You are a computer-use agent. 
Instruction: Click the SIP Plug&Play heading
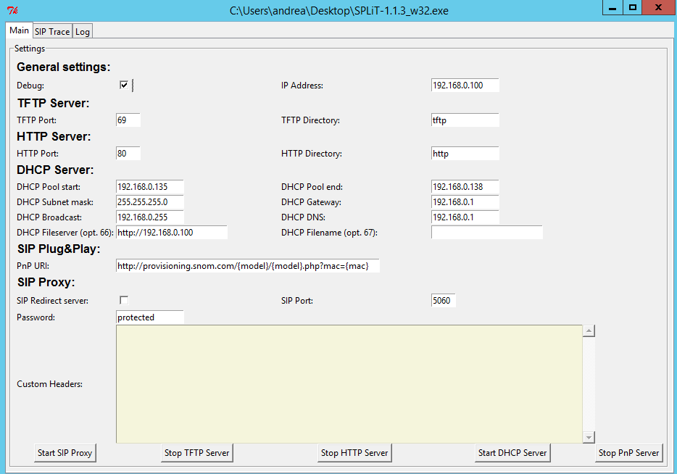[59, 249]
